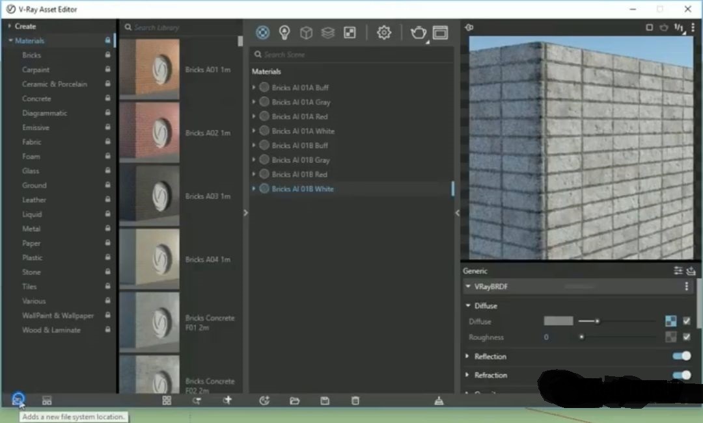Expand Bricks AI 01A Gray material
The image size is (703, 423).
point(254,102)
